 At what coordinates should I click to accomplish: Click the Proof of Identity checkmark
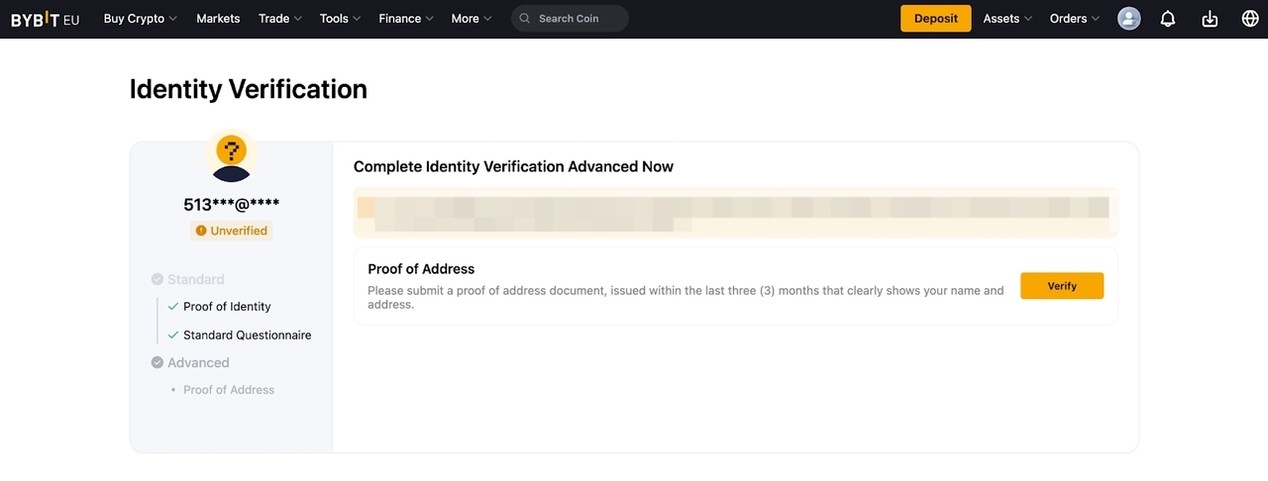coord(173,307)
